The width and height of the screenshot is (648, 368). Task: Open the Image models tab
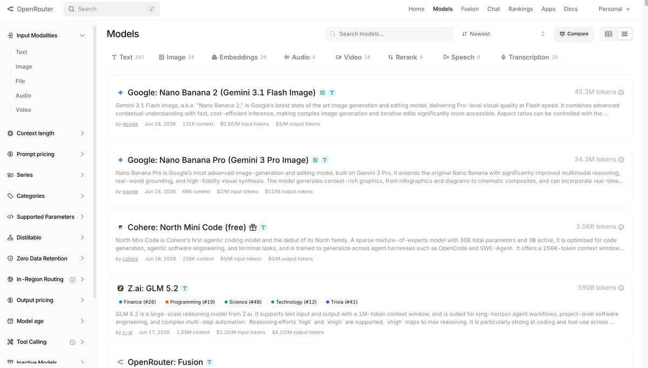(177, 57)
